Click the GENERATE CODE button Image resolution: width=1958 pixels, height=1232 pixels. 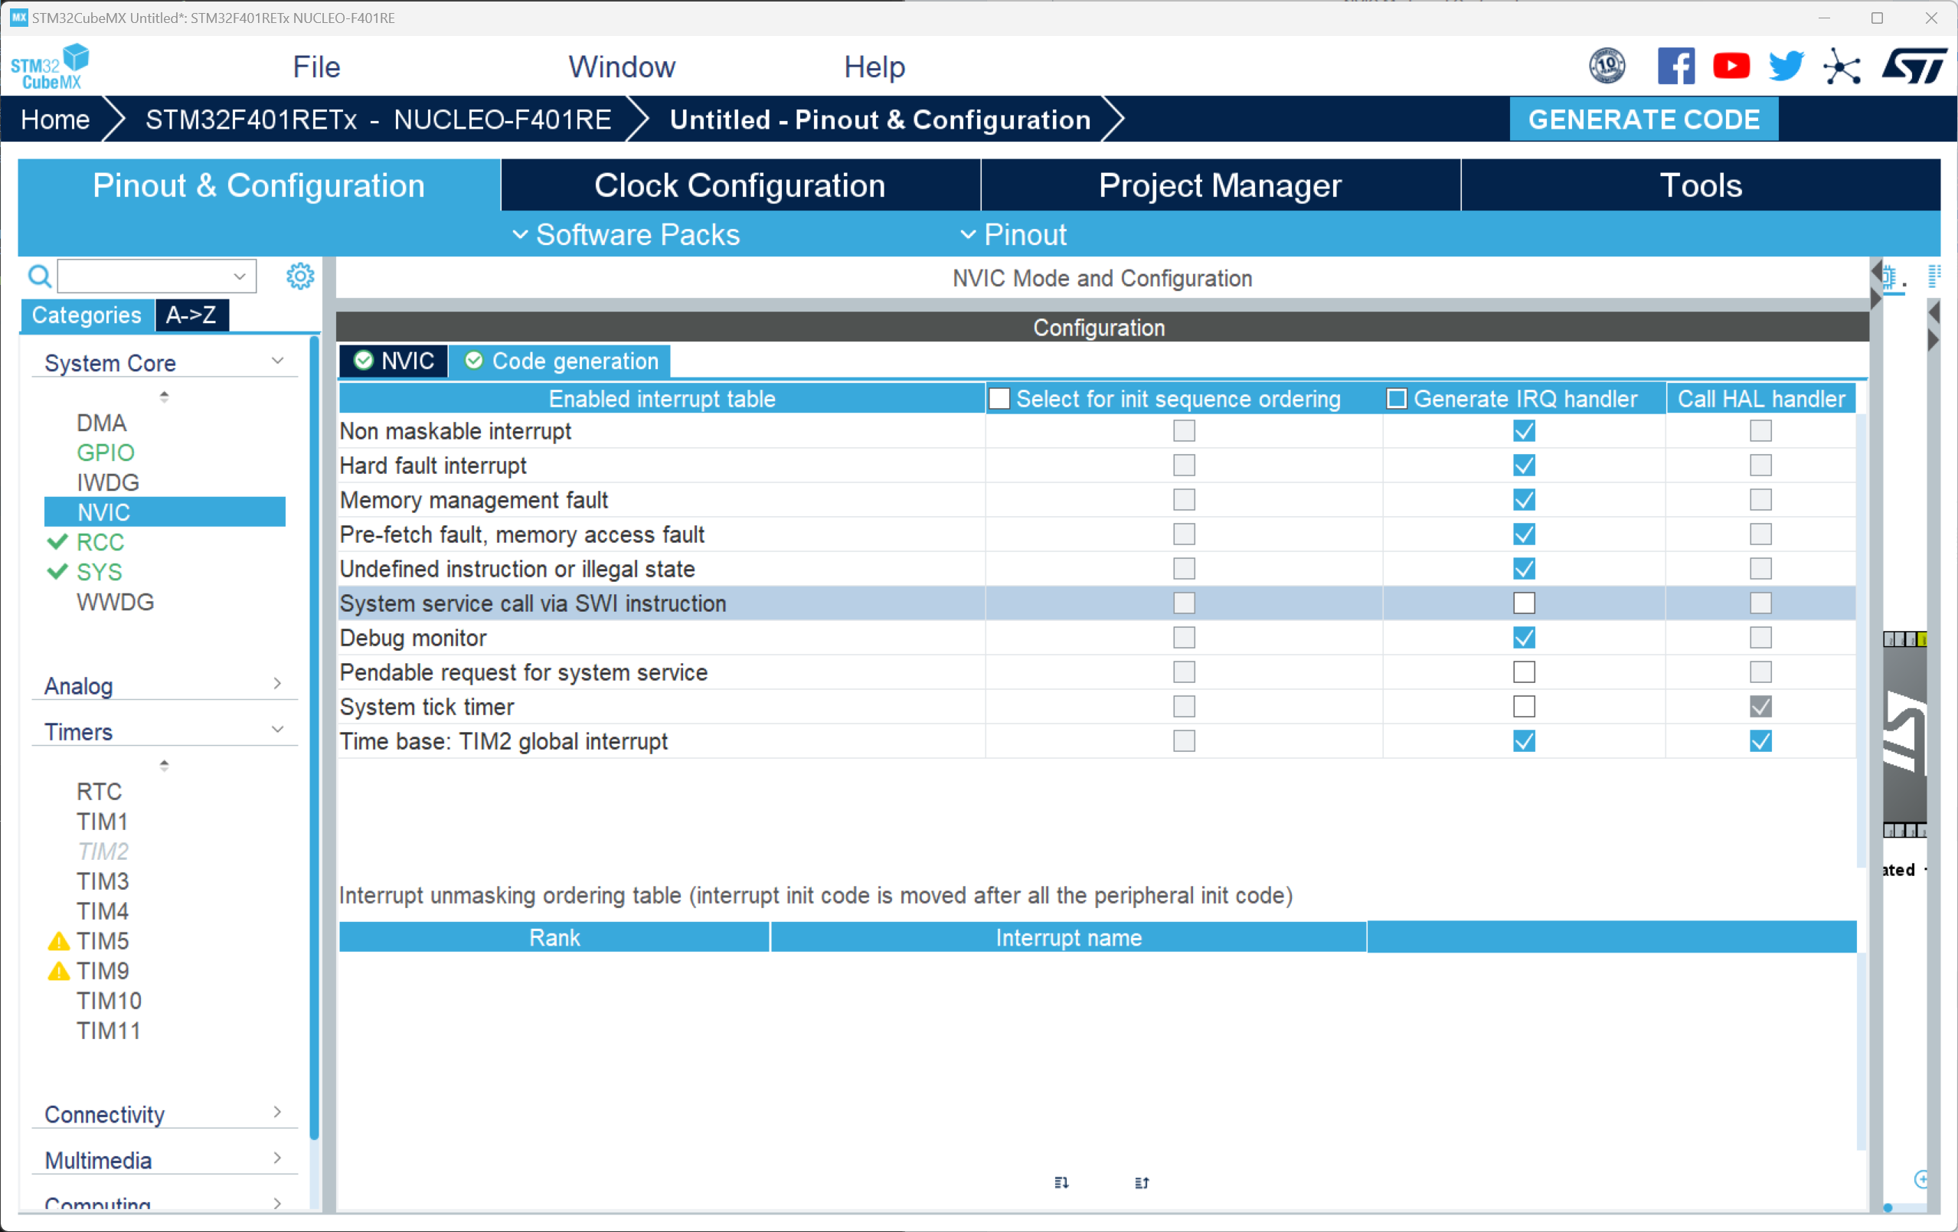coord(1643,119)
